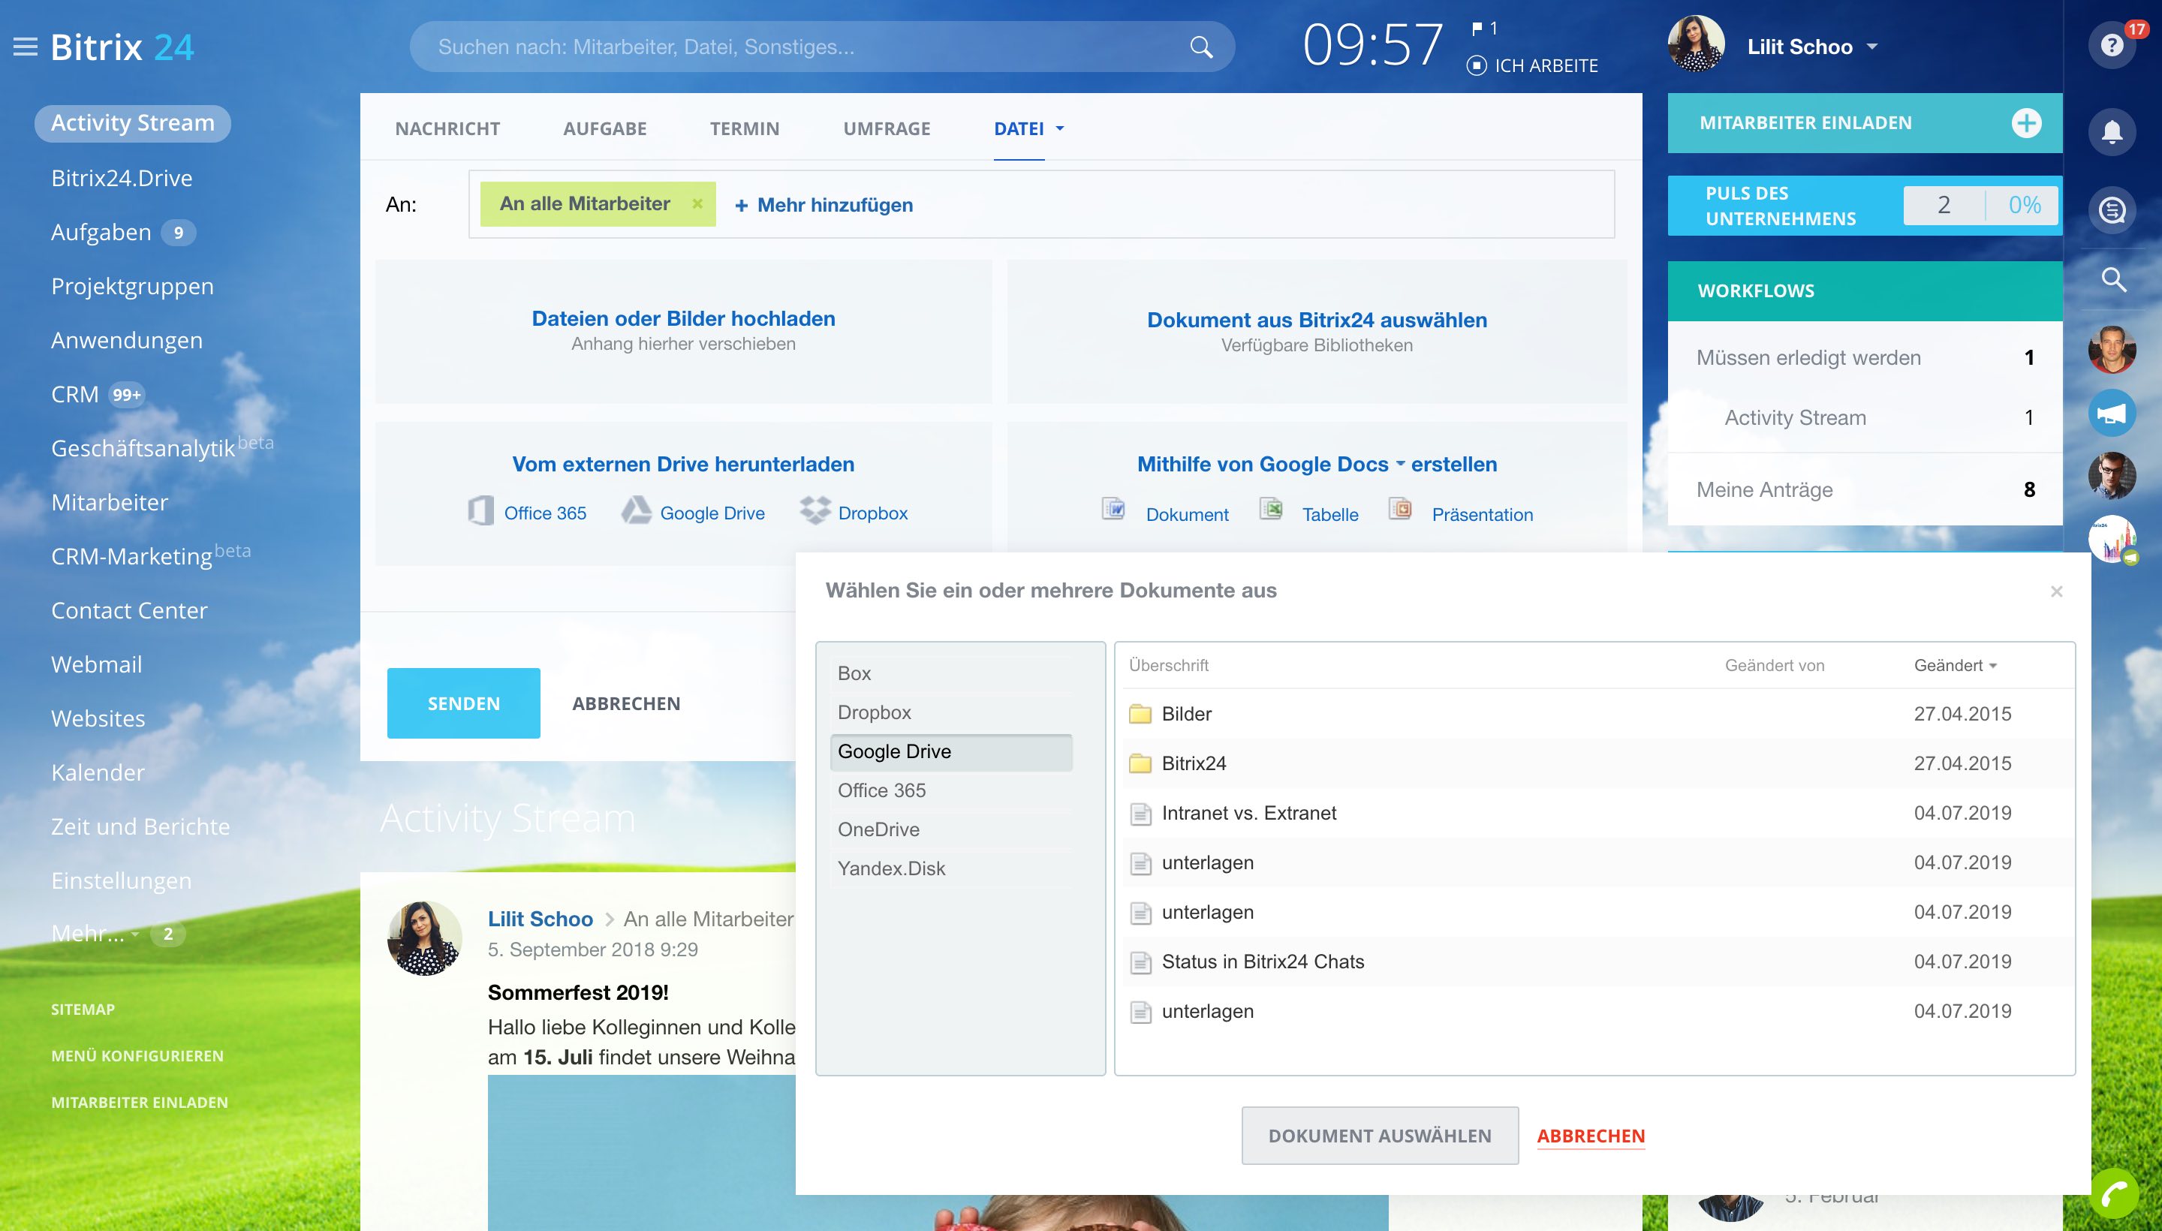Screen dimensions: 2162x1231
Task: Open Aufgaben in the left sidebar
Action: [x=101, y=233]
